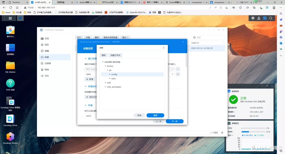
Task: Go to the browser home page
Action: [x=17, y=8]
